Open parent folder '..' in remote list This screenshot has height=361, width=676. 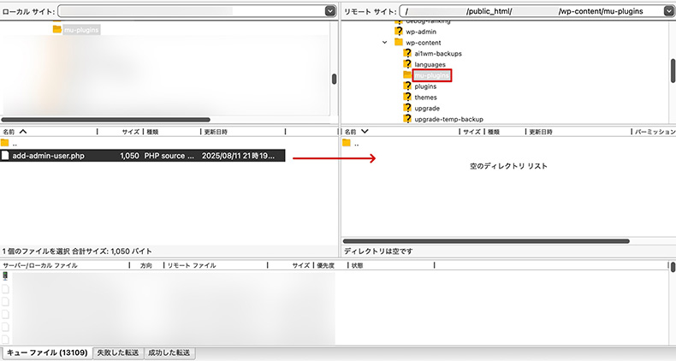click(356, 144)
